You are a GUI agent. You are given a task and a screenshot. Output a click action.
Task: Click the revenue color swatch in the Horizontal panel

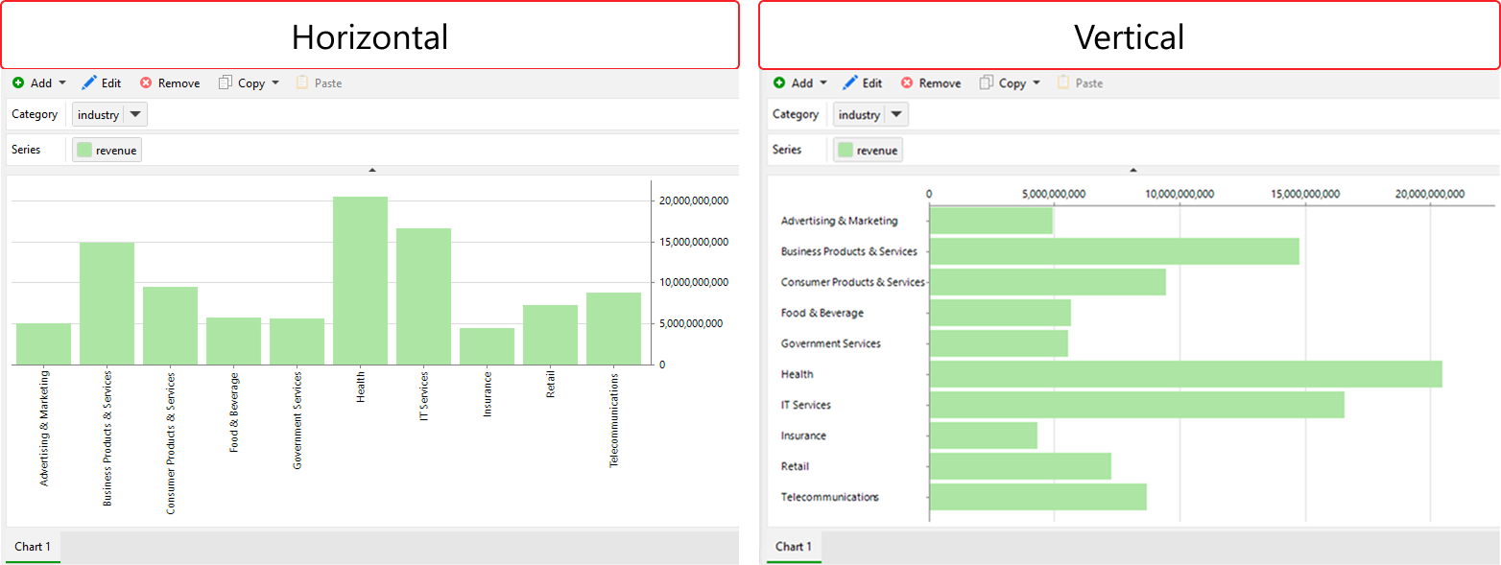84,150
